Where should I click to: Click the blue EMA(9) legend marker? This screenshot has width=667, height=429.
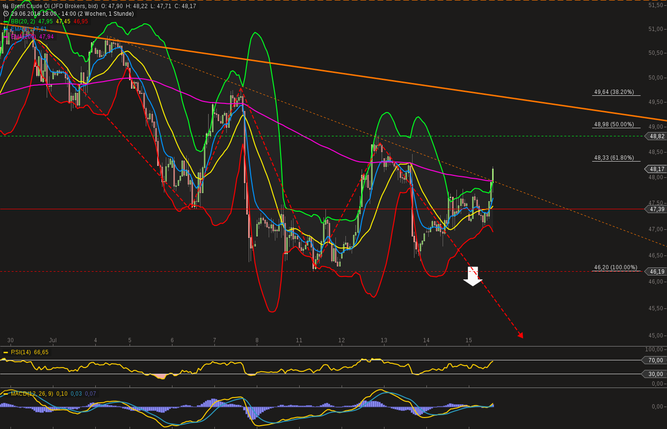click(x=6, y=29)
